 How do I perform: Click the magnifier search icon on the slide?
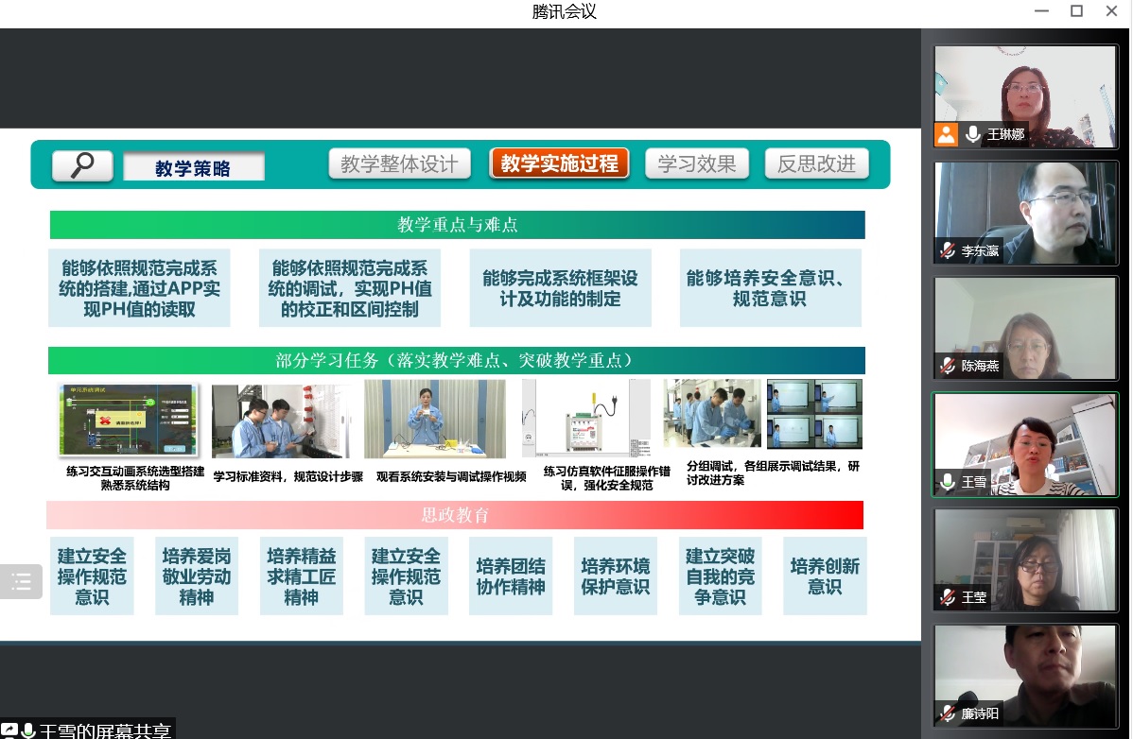82,163
